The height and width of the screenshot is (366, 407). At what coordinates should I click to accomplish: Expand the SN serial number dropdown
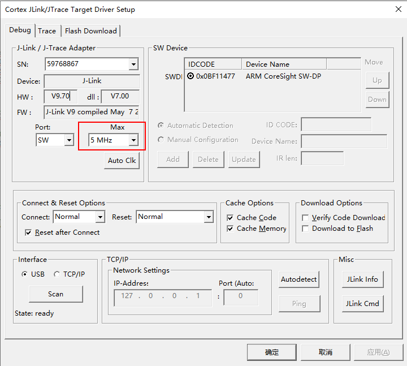133,64
